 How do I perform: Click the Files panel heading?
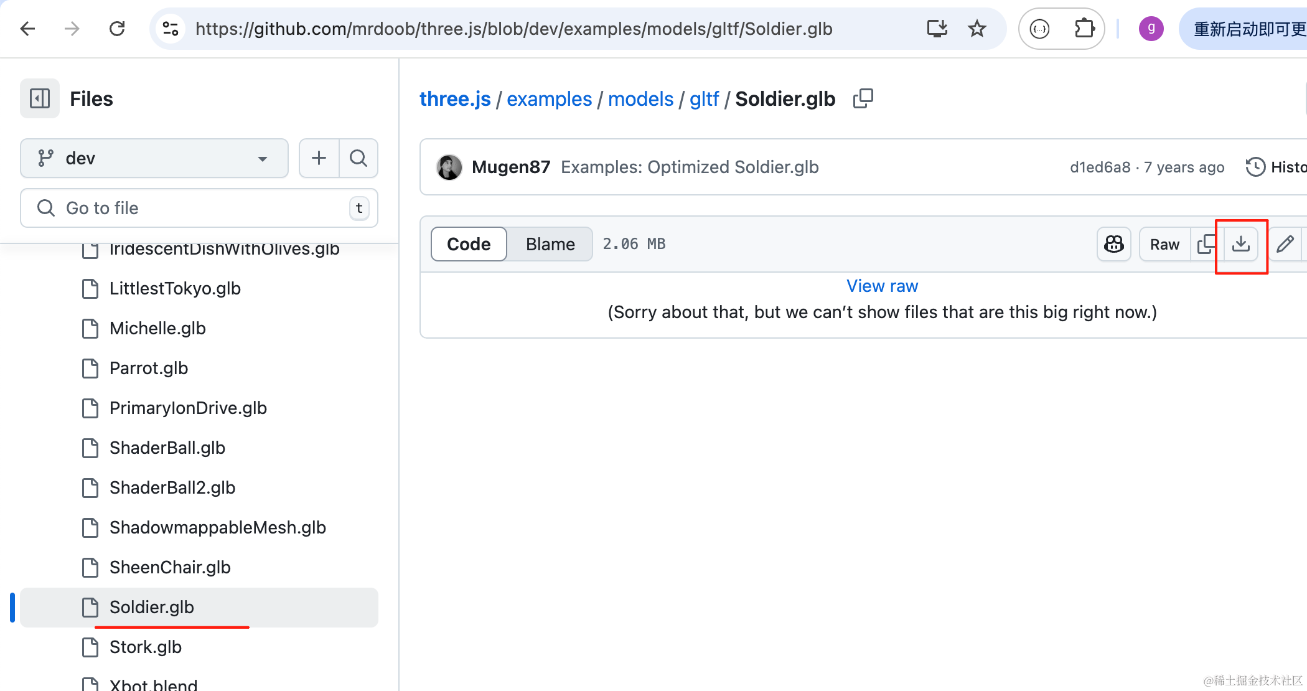[x=91, y=98]
